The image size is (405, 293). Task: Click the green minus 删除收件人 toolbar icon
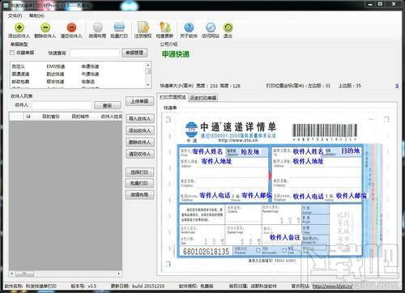[45, 28]
